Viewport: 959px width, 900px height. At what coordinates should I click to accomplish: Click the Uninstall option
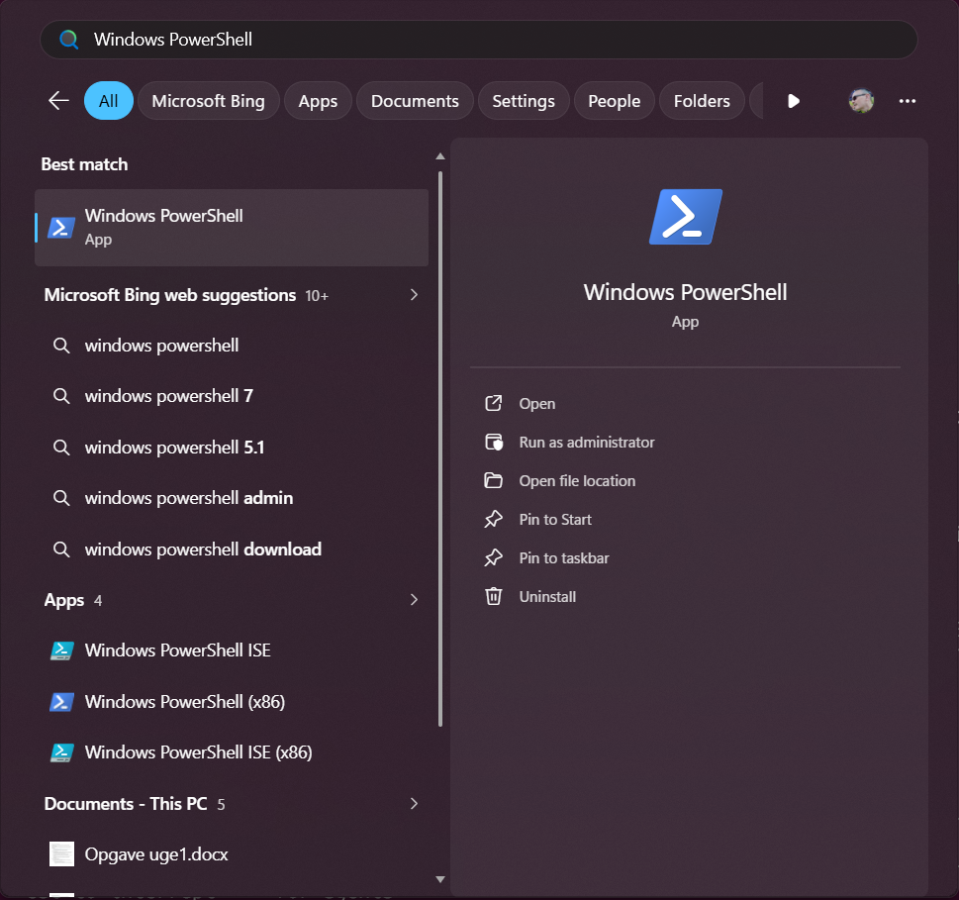[547, 596]
